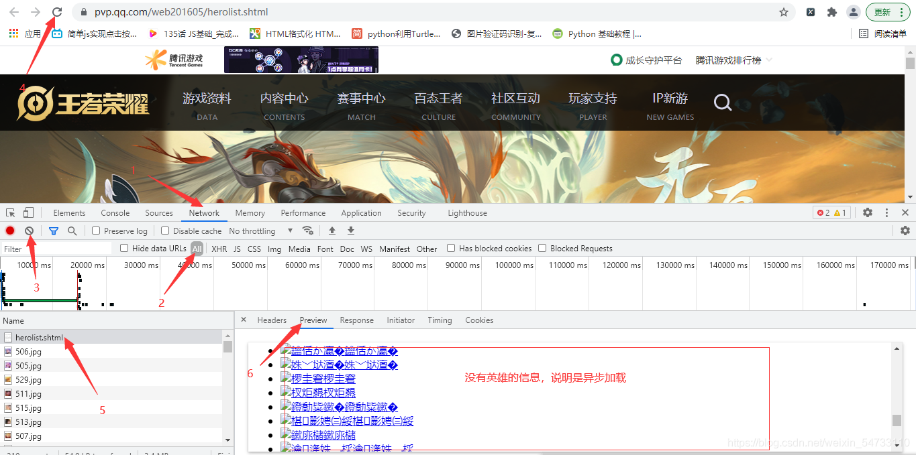
Task: Switch to the Response tab
Action: [x=356, y=320]
